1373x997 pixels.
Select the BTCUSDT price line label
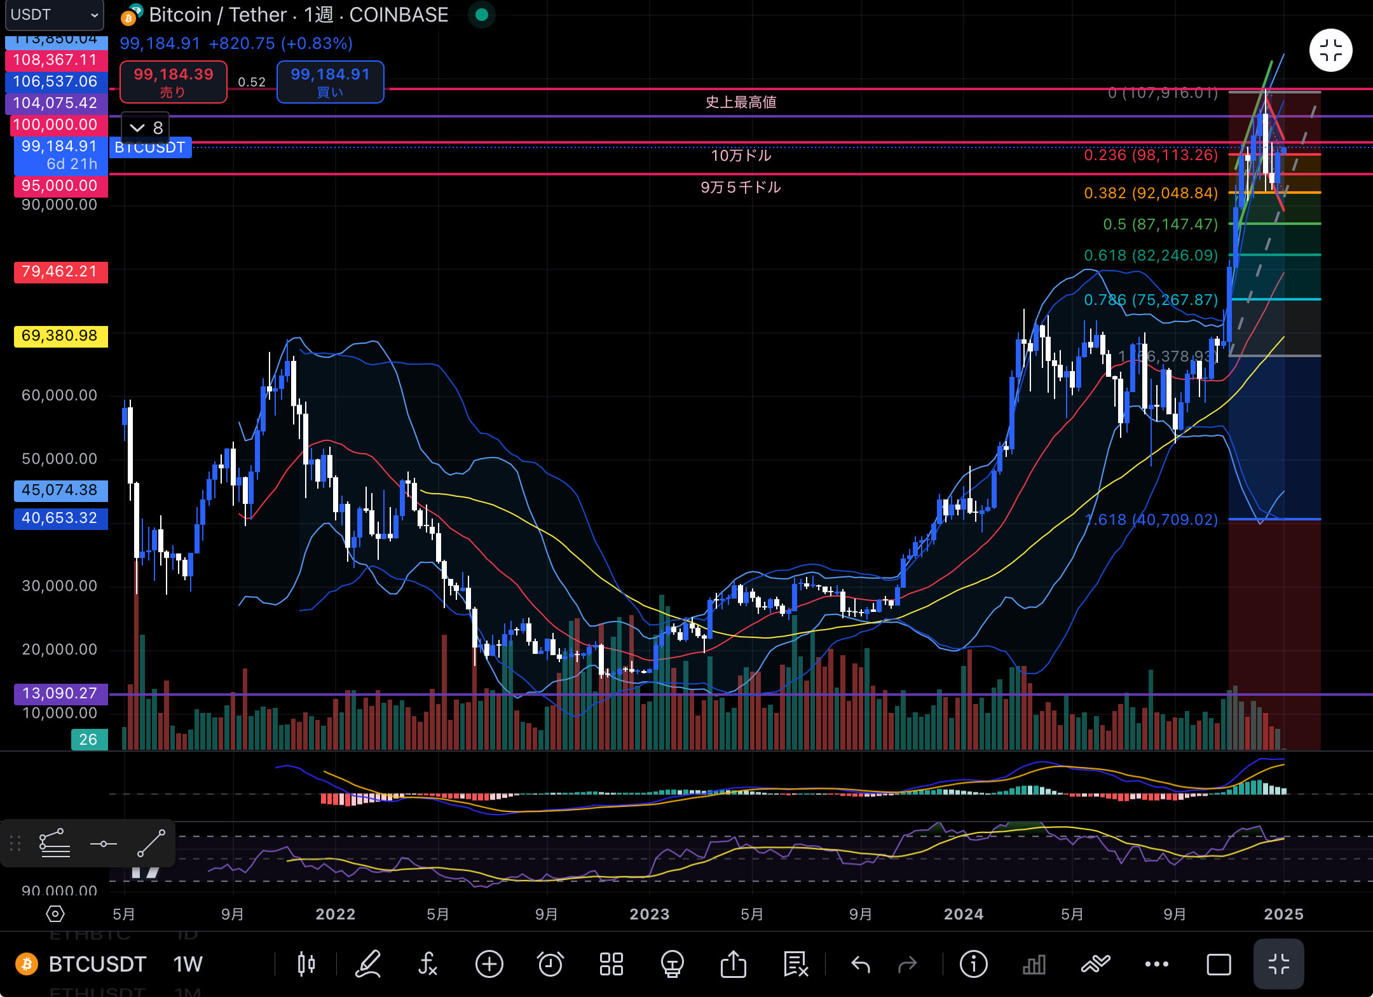(150, 147)
